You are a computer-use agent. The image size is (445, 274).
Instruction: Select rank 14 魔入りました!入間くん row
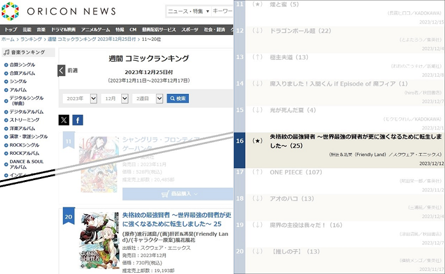pyautogui.click(x=339, y=93)
